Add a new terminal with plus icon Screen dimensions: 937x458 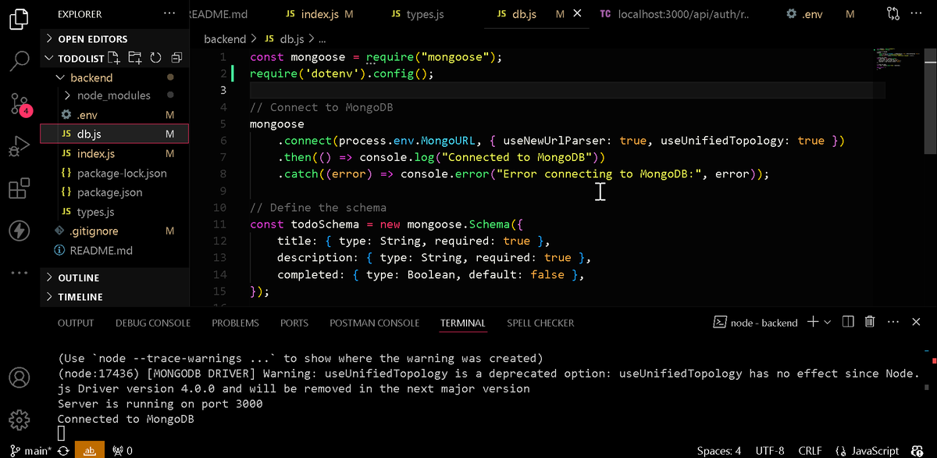click(812, 322)
